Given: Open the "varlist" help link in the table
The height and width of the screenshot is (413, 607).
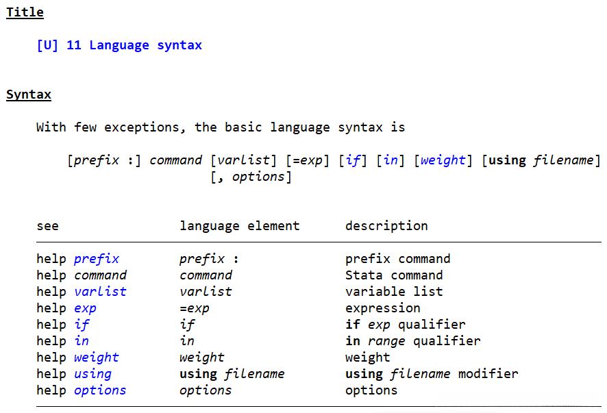Looking at the screenshot, I should [100, 292].
